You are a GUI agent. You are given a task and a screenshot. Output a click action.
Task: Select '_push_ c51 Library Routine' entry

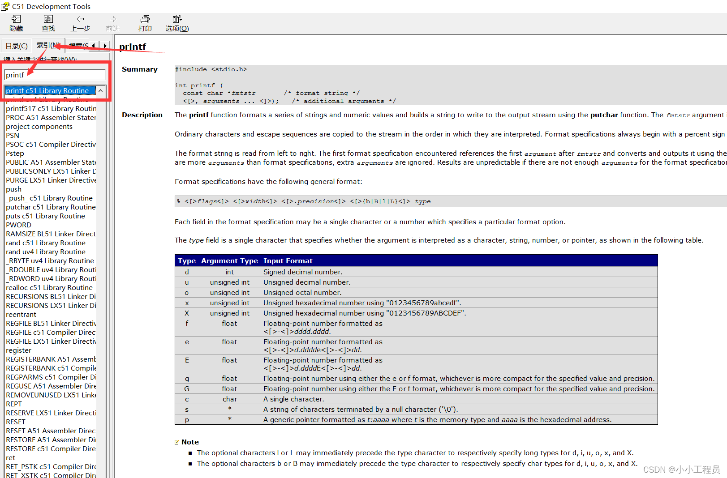pos(49,198)
